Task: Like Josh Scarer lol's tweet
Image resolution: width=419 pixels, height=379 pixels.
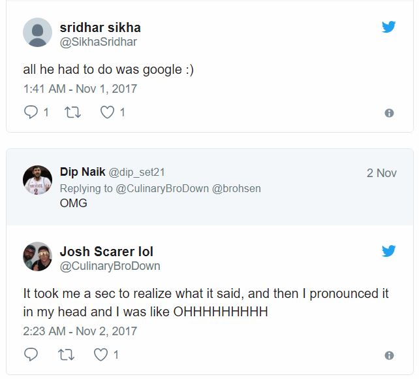Action: [101, 355]
